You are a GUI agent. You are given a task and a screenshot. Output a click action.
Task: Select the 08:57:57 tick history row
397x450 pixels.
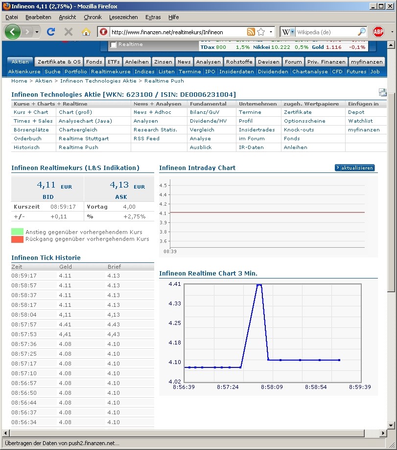[x=83, y=324]
